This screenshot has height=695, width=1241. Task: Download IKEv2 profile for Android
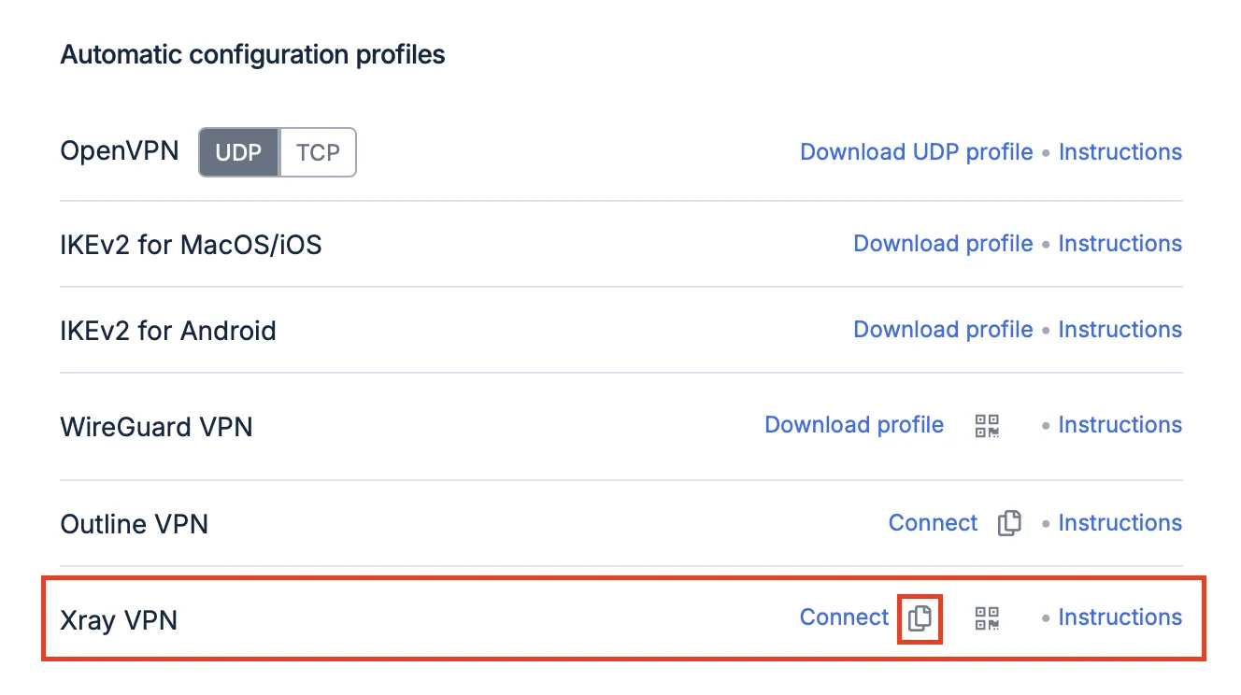943,330
